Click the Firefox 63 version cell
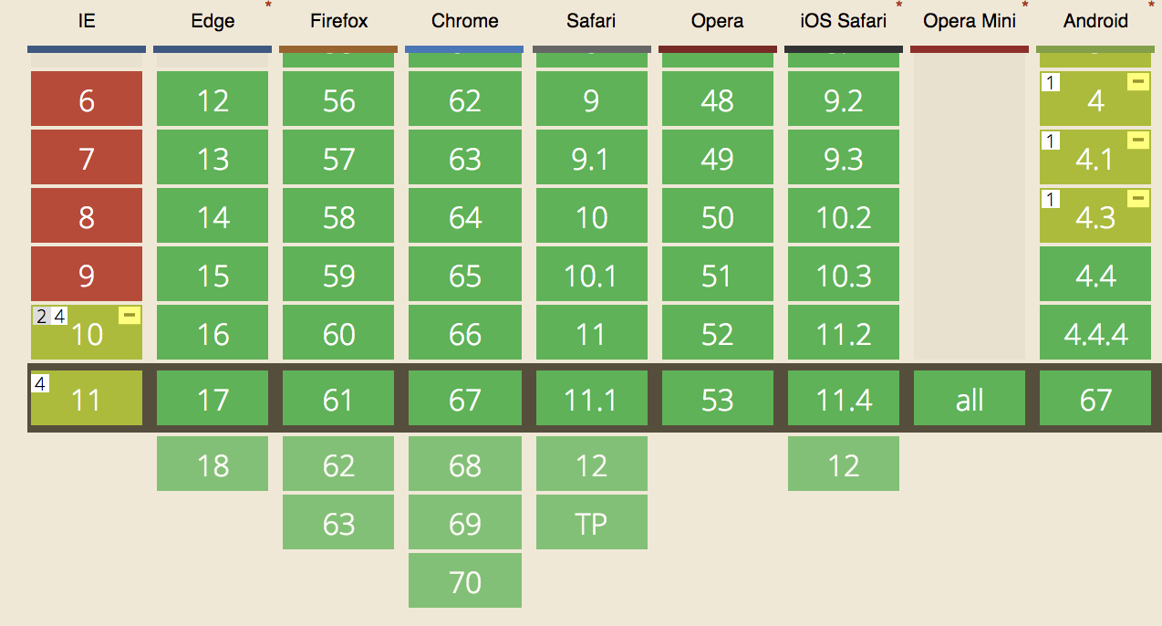 338,523
